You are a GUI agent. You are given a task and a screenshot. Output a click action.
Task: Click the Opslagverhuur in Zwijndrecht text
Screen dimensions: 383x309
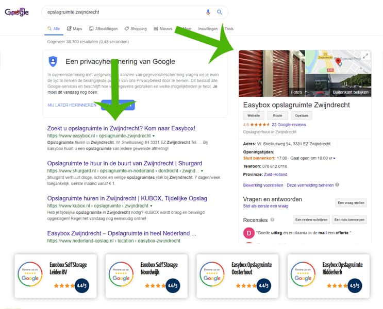pyautogui.click(x=270, y=132)
